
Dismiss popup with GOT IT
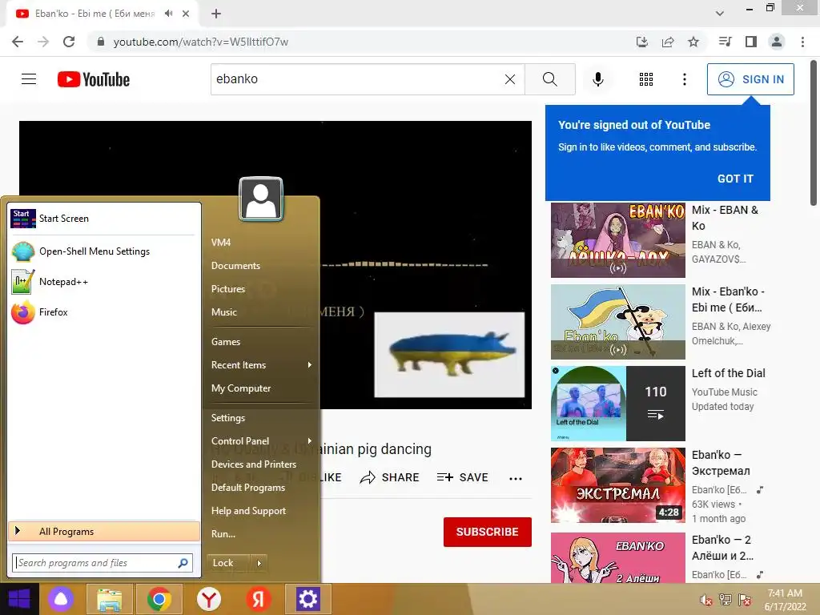tap(735, 179)
